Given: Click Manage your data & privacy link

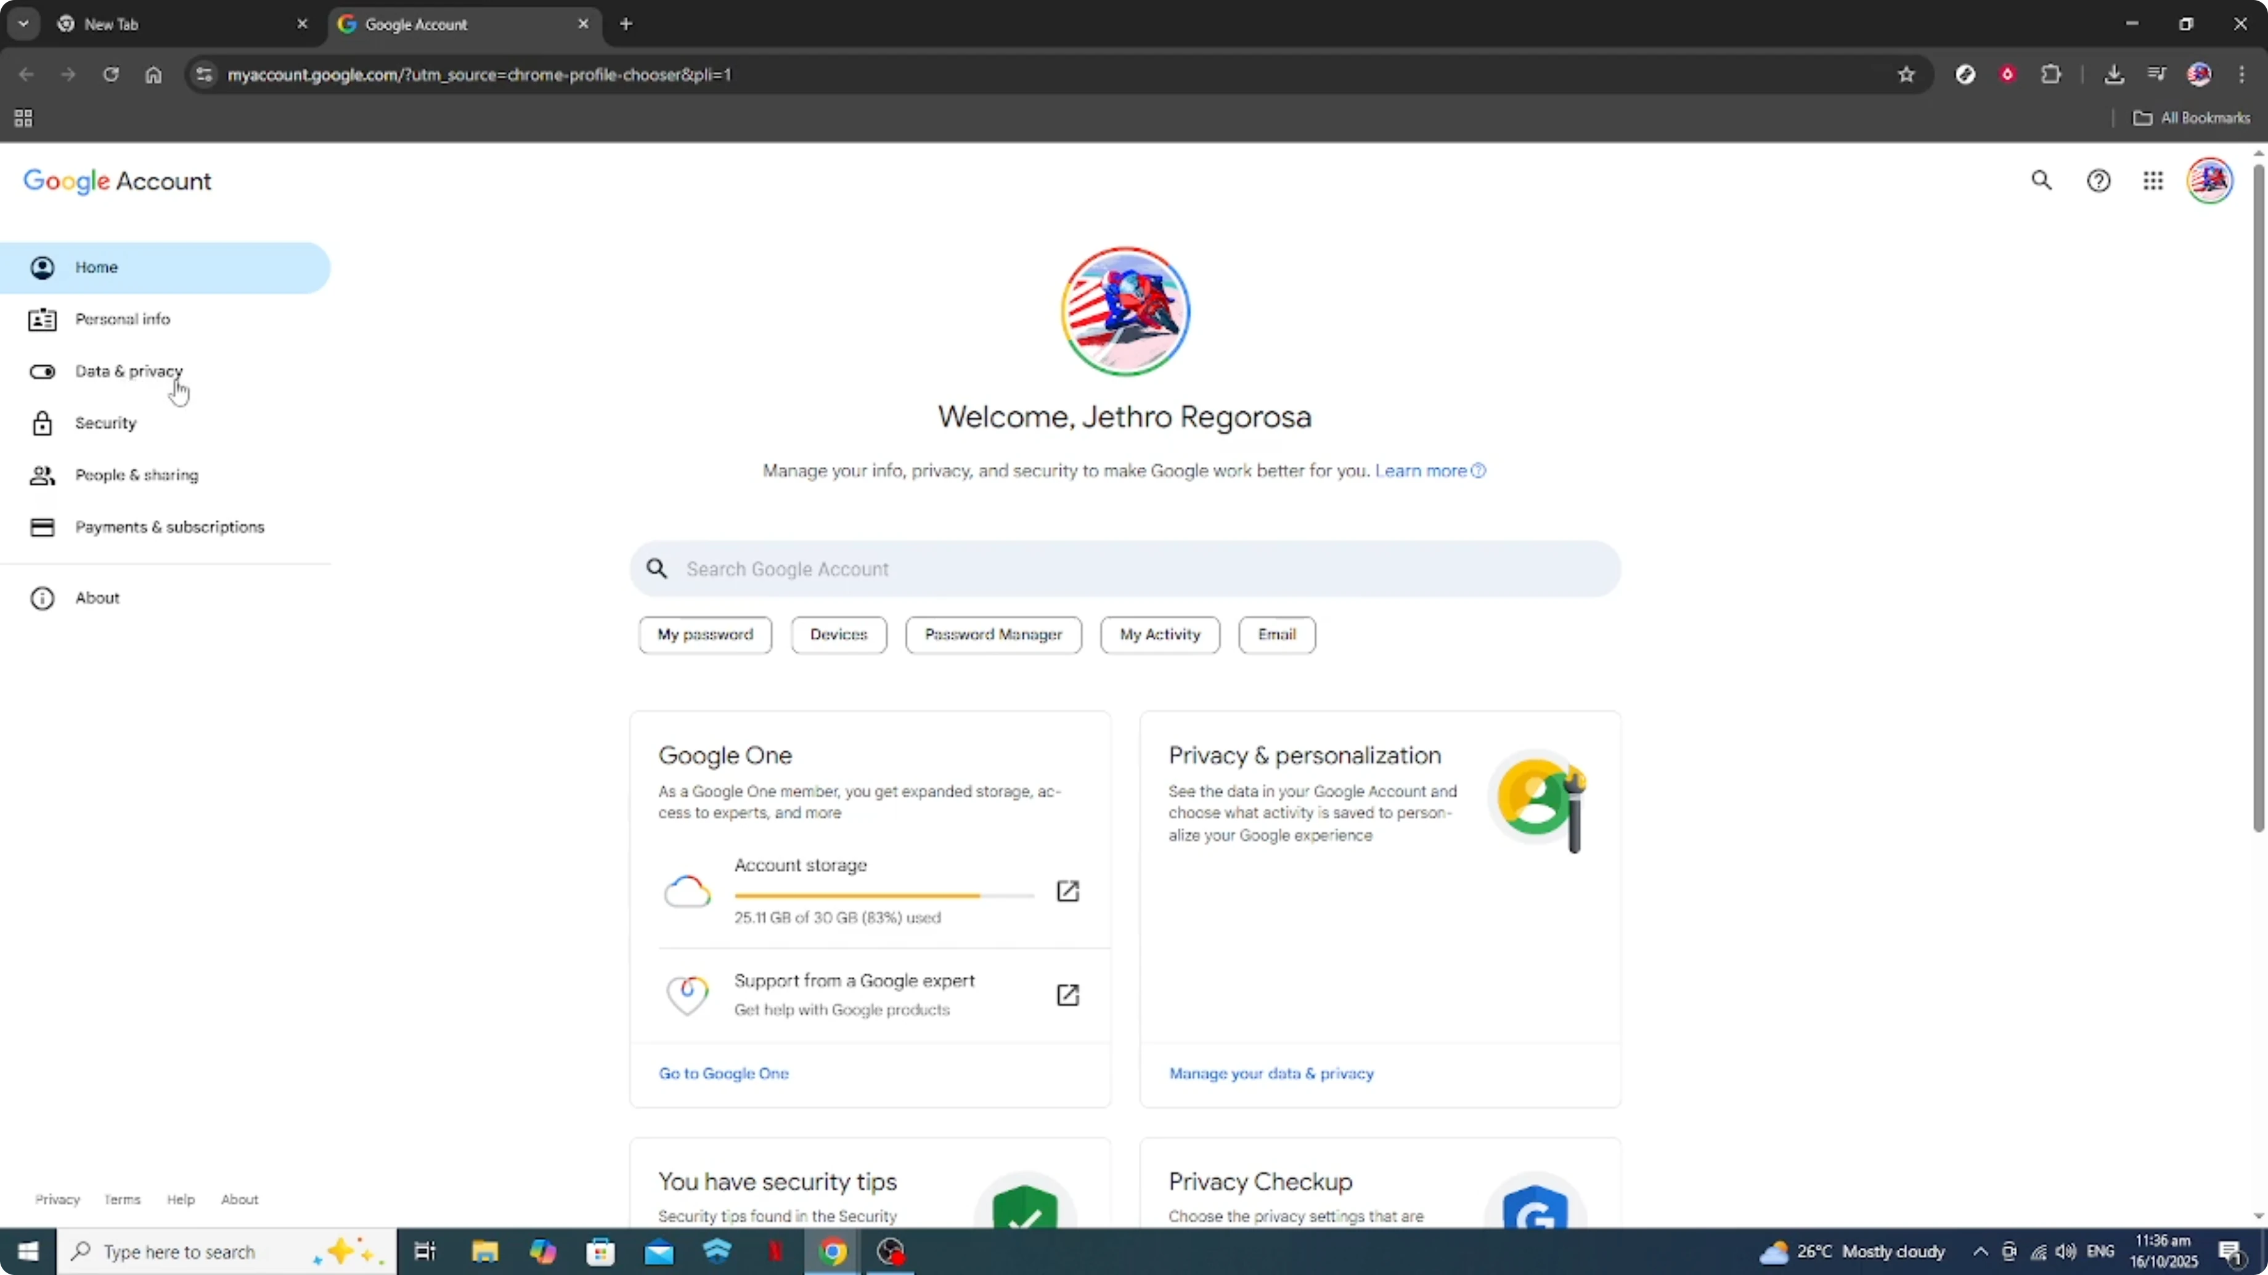Looking at the screenshot, I should pyautogui.click(x=1271, y=1074).
